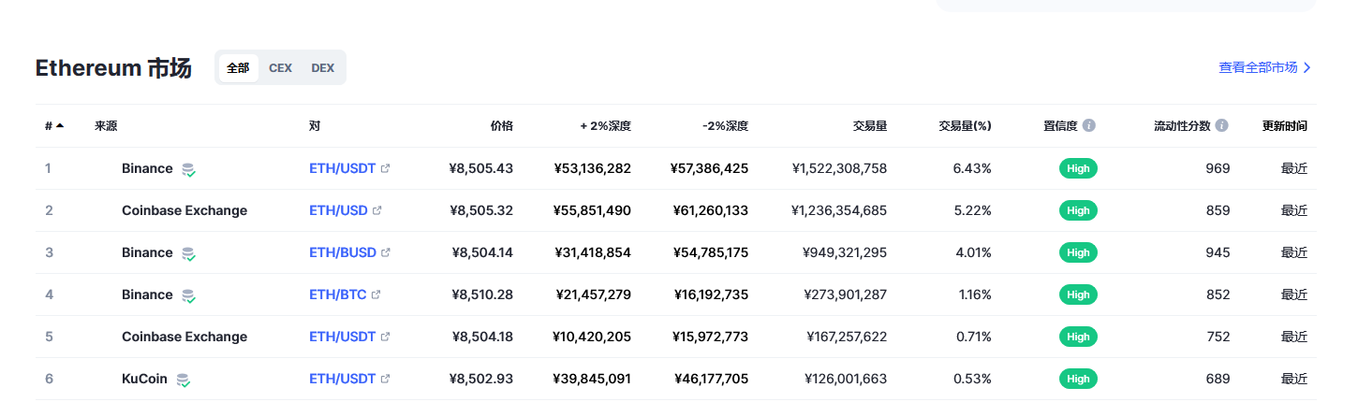Click Coinbase Exchange in row 2
The image size is (1358, 402).
(x=185, y=211)
